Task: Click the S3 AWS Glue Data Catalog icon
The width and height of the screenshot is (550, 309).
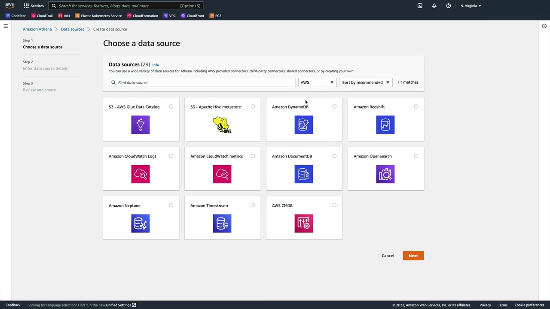Action: (141, 124)
